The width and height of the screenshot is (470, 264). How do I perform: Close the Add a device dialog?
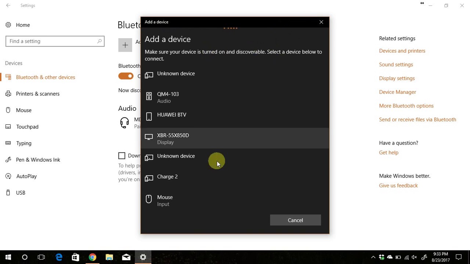pyautogui.click(x=321, y=22)
